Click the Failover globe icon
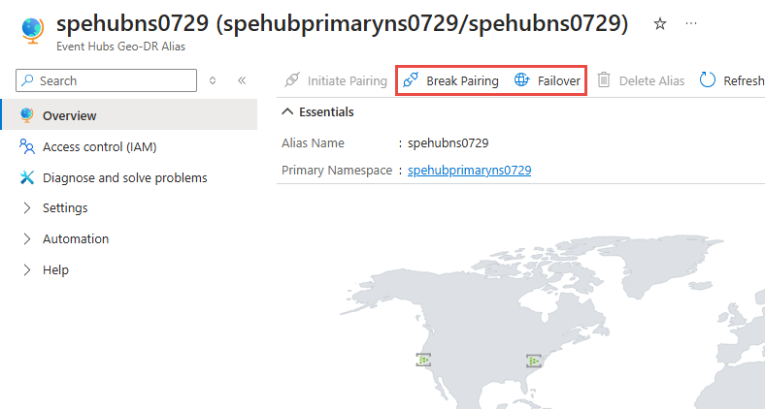The width and height of the screenshot is (765, 409). pos(522,80)
